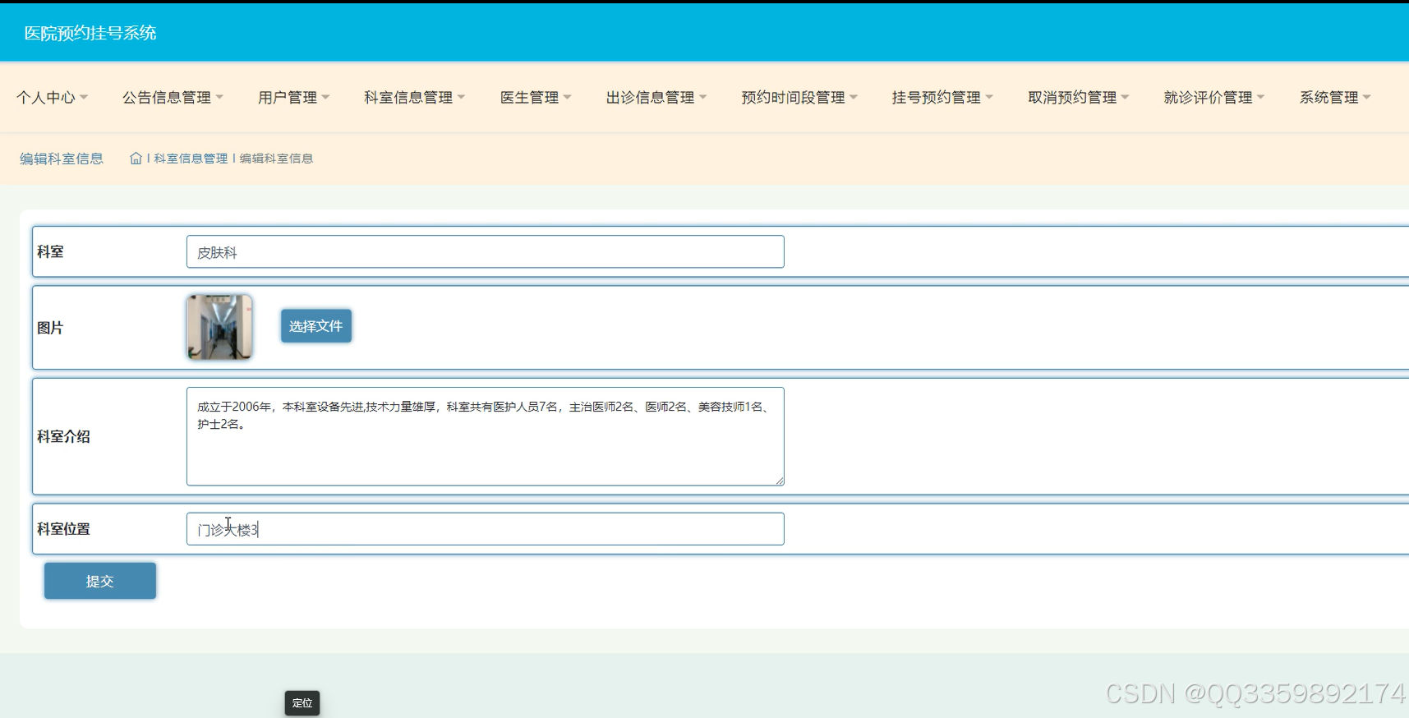Grab the textarea resize handle corner
The width and height of the screenshot is (1409, 718).
[x=779, y=481]
